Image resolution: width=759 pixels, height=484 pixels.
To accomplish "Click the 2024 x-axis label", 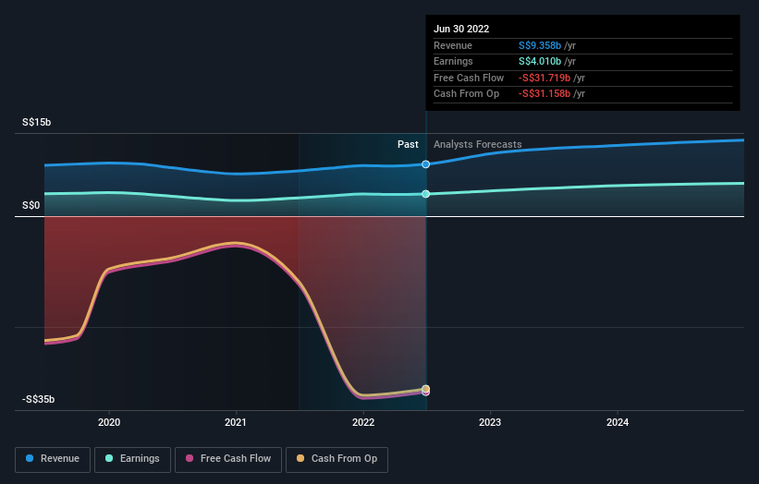I will (x=618, y=422).
